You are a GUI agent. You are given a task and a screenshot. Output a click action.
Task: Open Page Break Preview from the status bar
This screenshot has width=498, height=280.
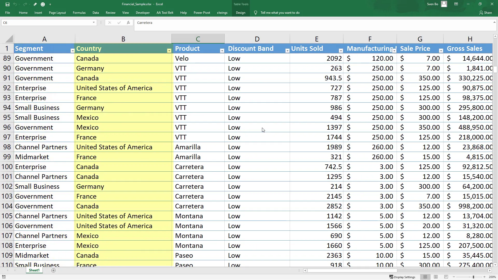(x=446, y=277)
